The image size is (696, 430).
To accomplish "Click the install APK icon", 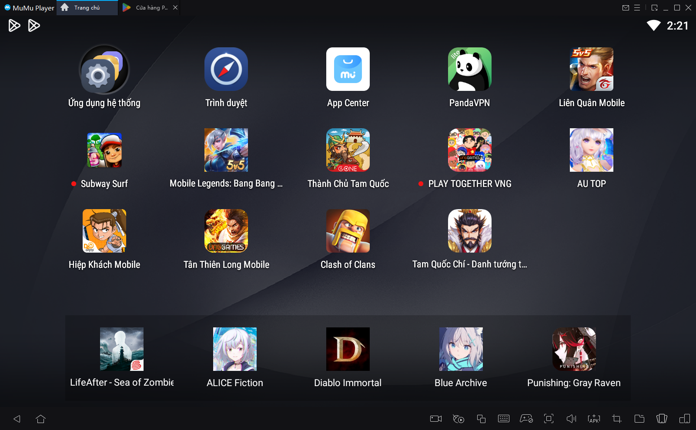I will click(x=594, y=419).
